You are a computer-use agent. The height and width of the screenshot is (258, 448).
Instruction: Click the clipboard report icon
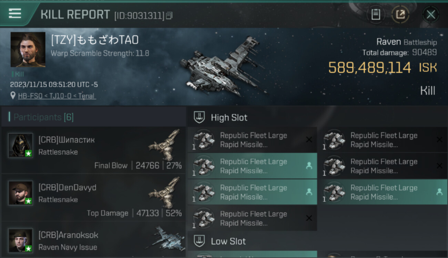coord(376,14)
